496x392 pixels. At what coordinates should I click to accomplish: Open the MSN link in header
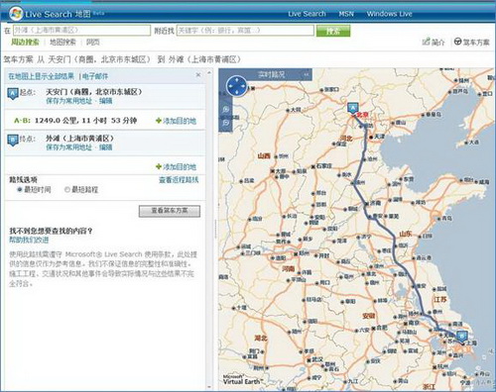click(346, 14)
